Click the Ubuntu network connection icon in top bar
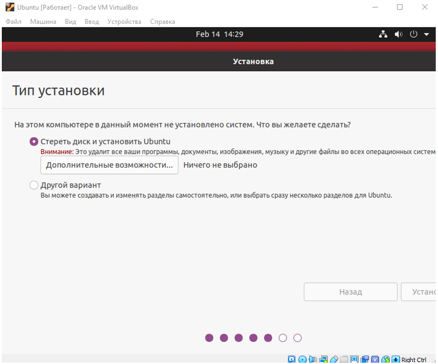Viewport: 438px width, 364px height. [383, 34]
